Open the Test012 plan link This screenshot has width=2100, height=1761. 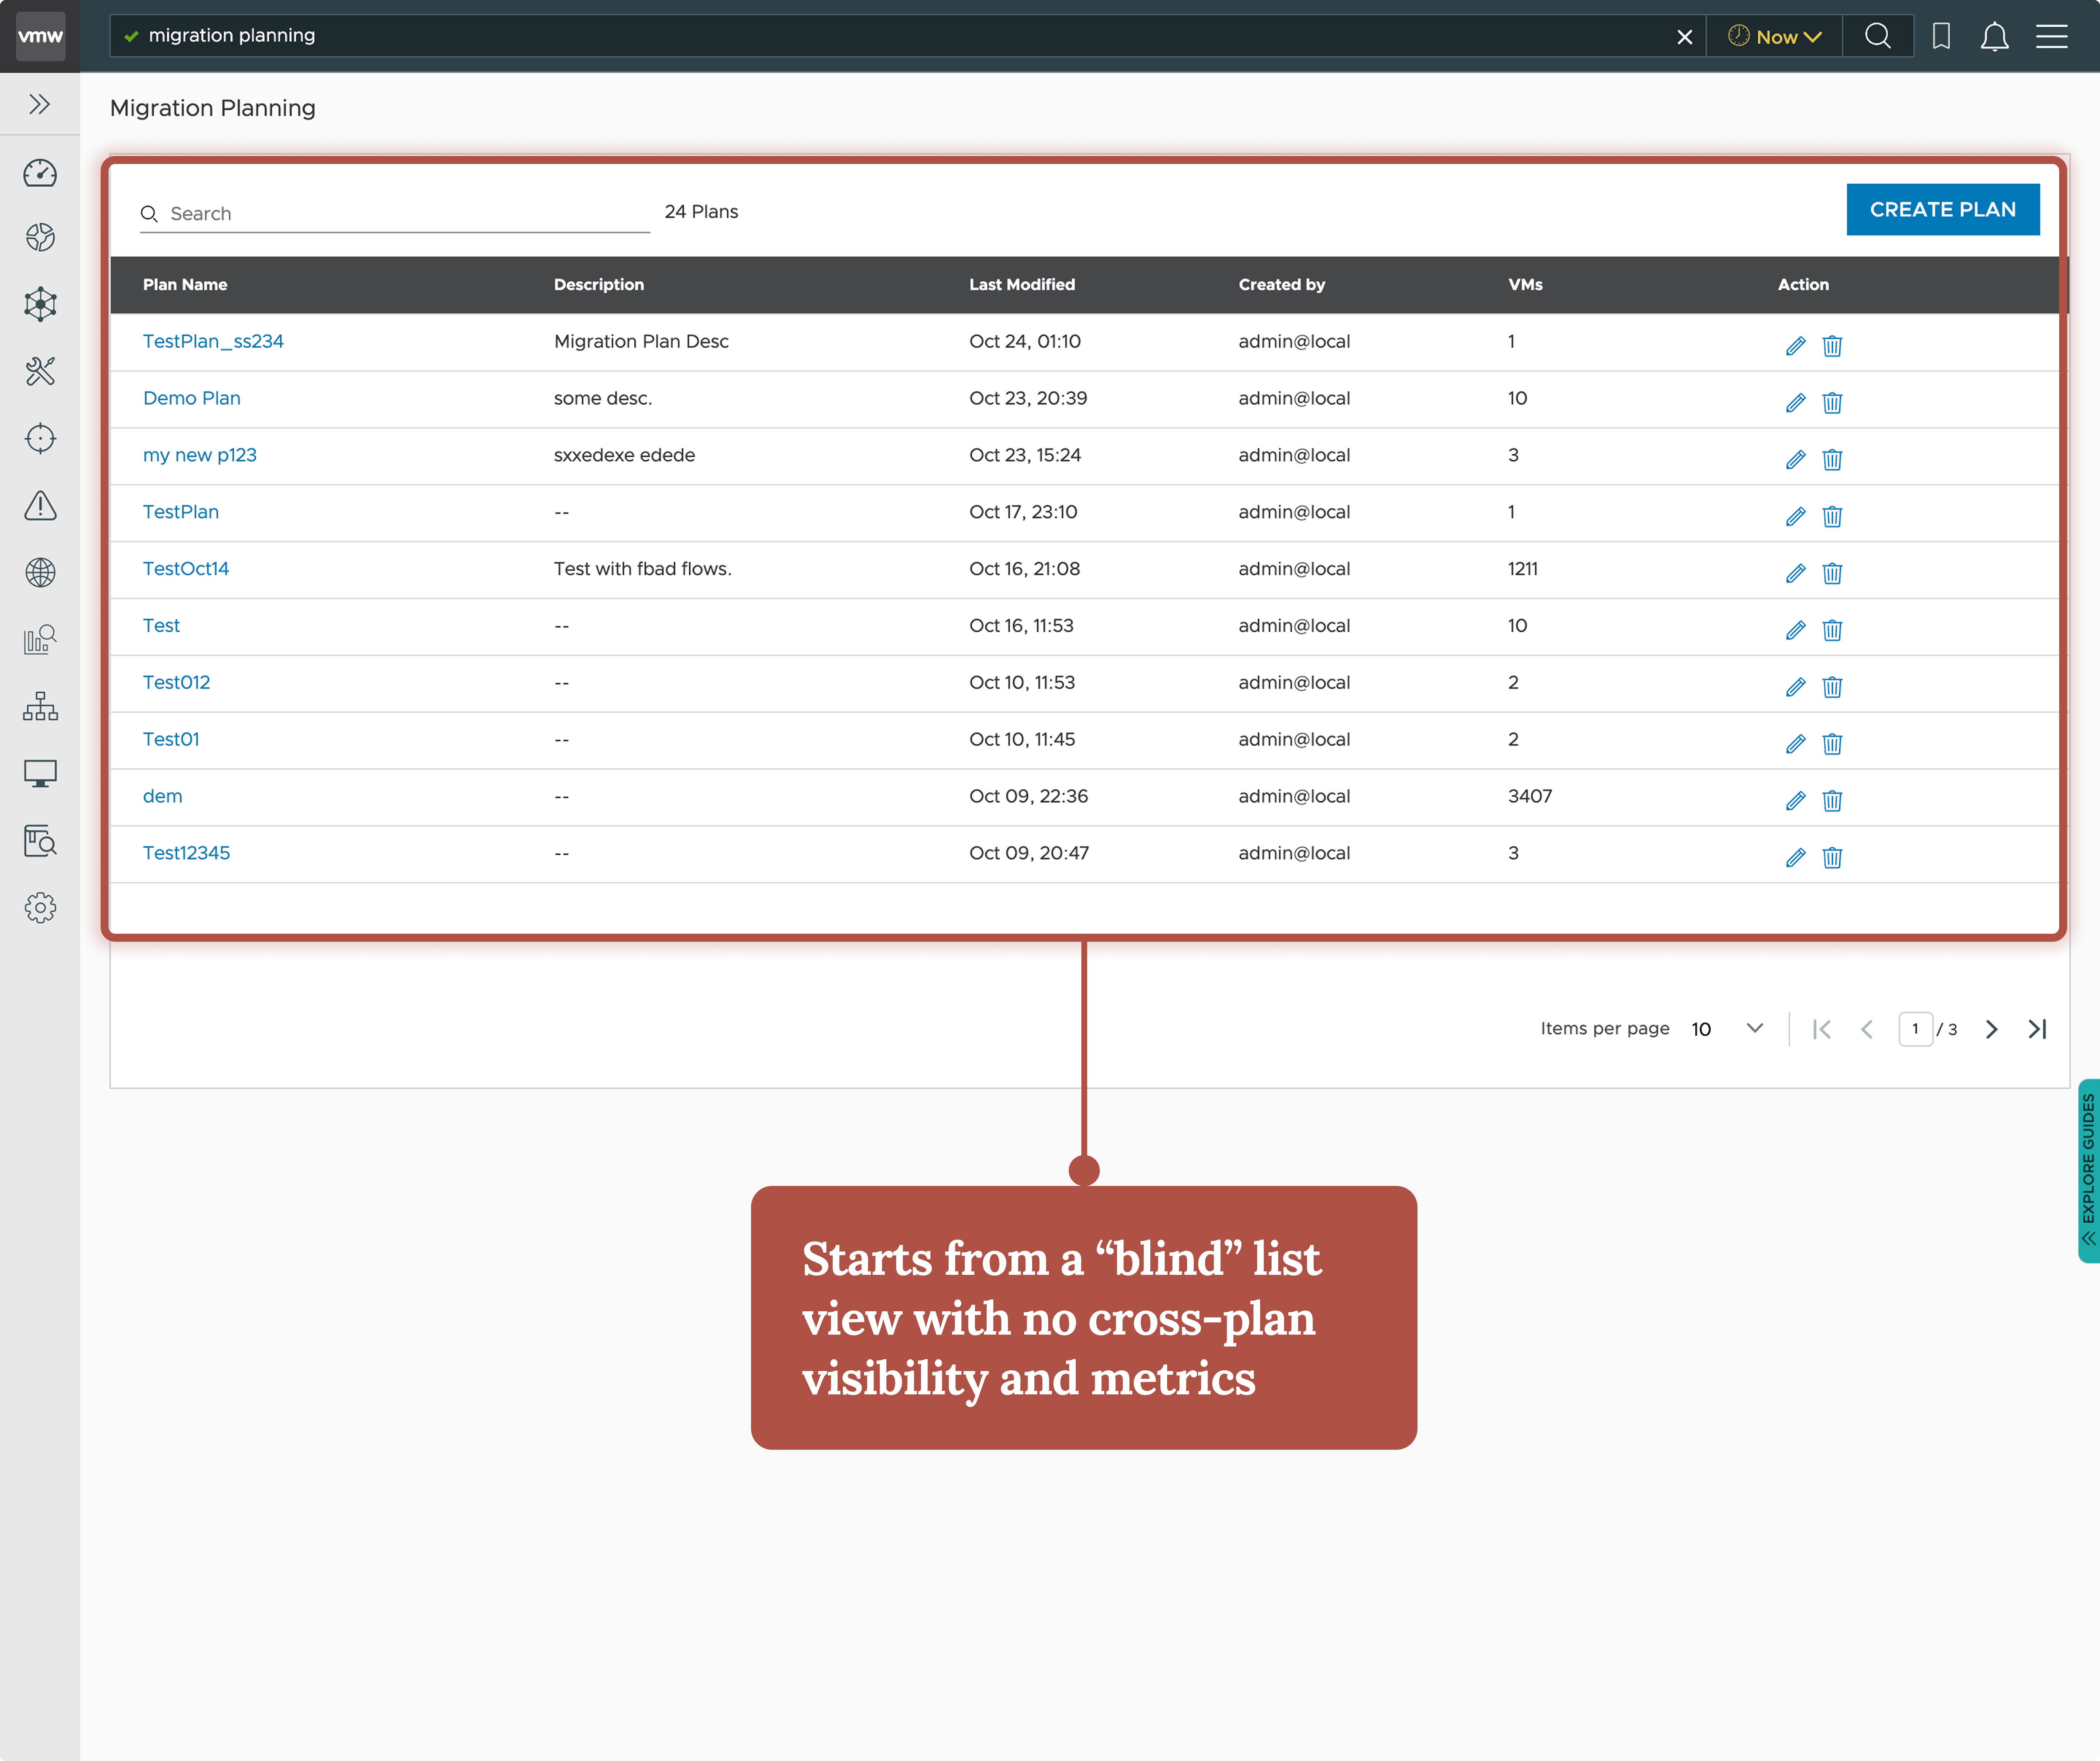coord(176,683)
